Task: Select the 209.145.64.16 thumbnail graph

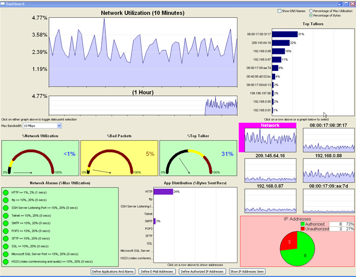Action: tap(270, 171)
